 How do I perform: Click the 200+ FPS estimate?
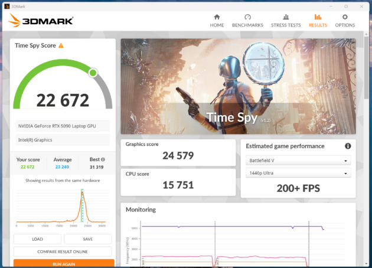click(298, 188)
